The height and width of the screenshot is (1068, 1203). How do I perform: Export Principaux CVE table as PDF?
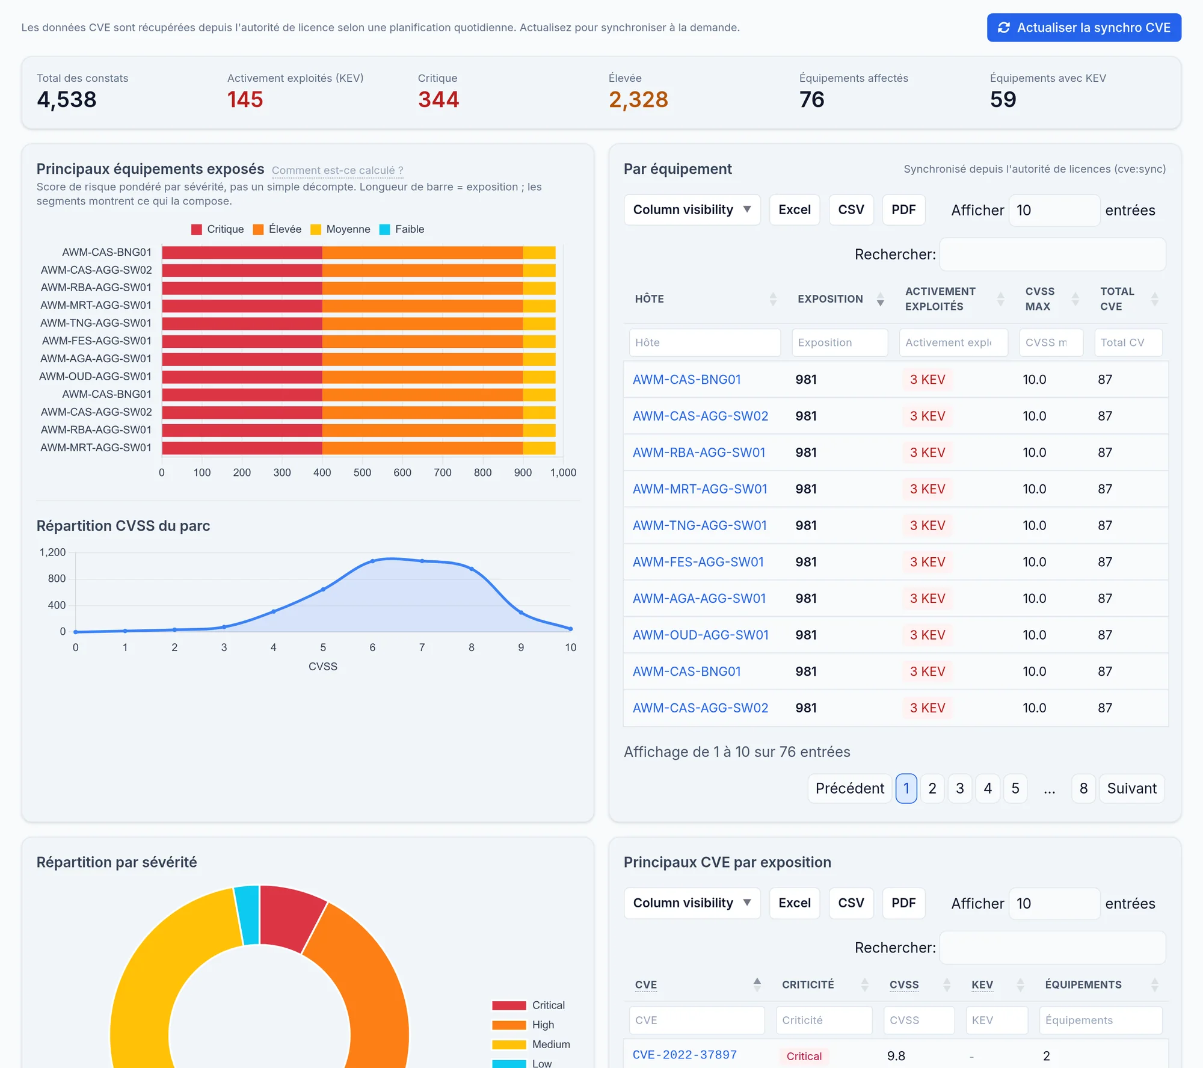(x=903, y=903)
